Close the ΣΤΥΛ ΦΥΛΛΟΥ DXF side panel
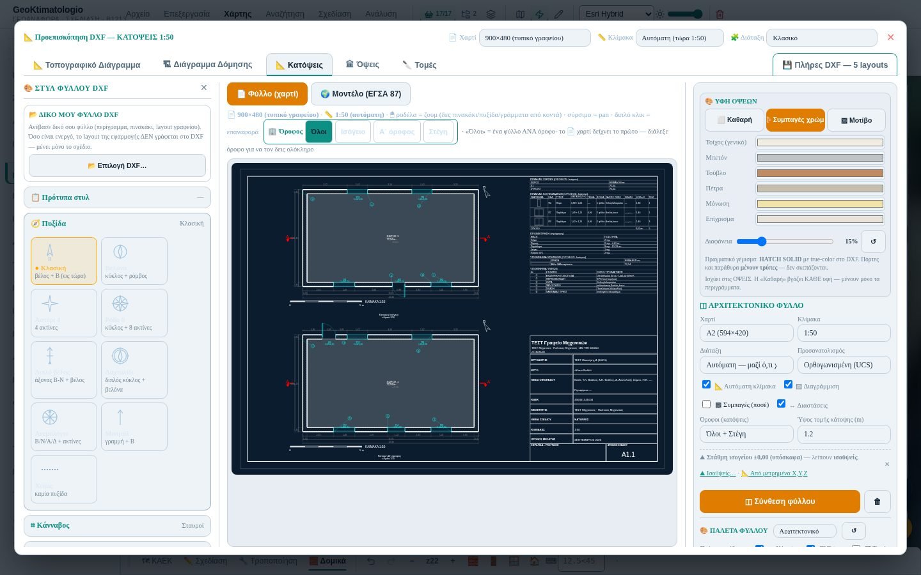 coord(204,88)
